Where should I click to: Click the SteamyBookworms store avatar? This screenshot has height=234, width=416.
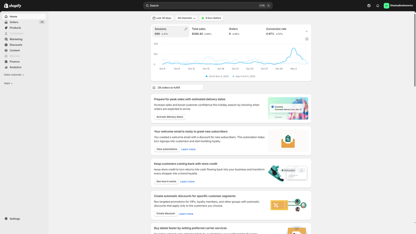point(386,6)
